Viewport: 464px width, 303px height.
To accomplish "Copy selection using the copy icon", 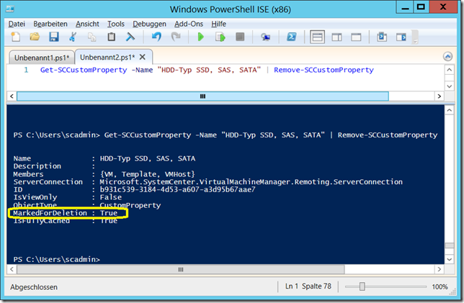I will click(92, 37).
